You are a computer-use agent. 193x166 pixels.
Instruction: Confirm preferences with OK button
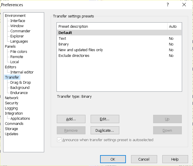coord(113,159)
